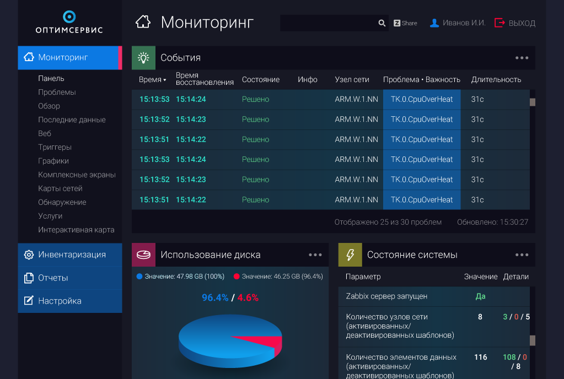The image size is (564, 379).
Task: Click the 4.6% red percentage label
Action: 248,297
